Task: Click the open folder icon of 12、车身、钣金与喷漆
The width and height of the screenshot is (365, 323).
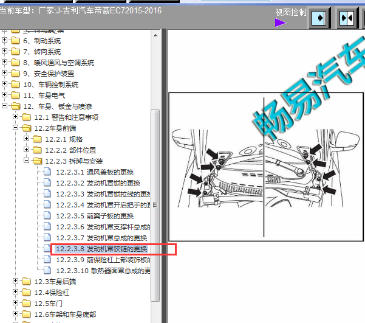Action: click(x=16, y=106)
